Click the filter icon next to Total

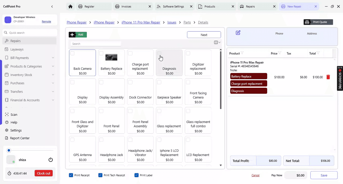point(318,53)
